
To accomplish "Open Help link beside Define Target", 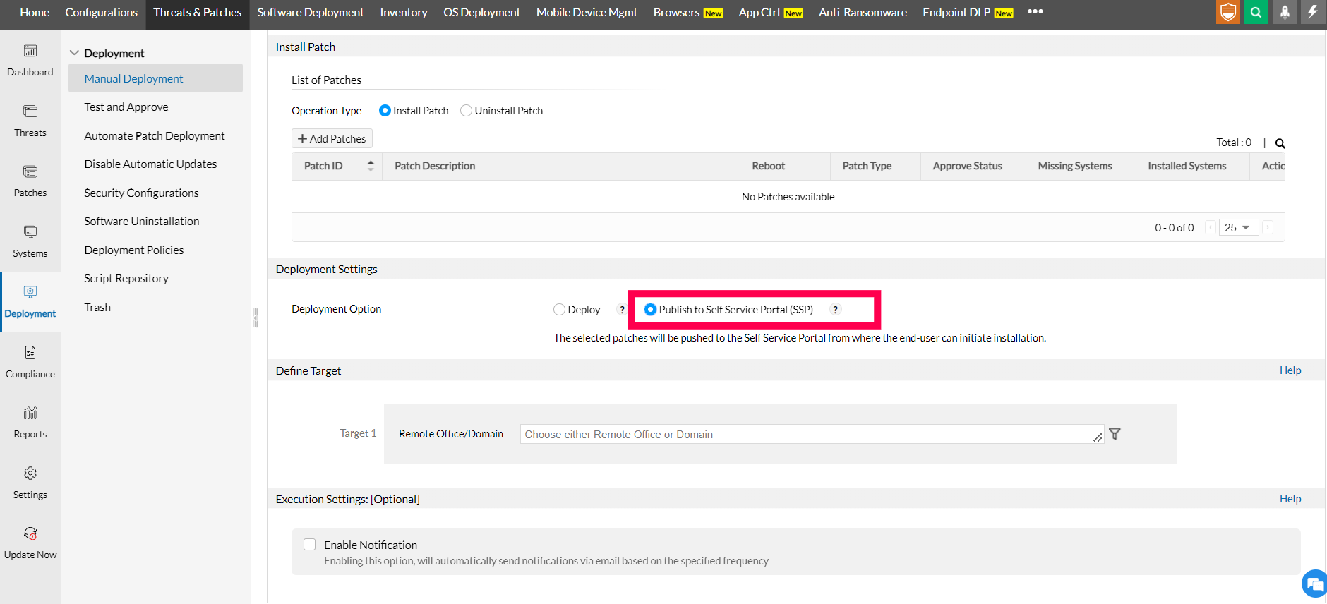I will click(1290, 370).
